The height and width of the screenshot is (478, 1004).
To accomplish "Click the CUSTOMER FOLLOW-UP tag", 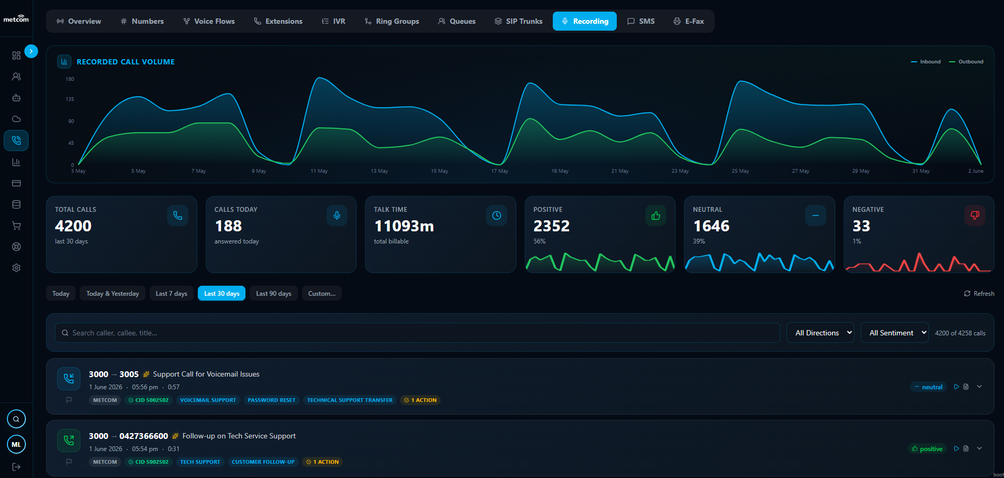I will (x=263, y=462).
